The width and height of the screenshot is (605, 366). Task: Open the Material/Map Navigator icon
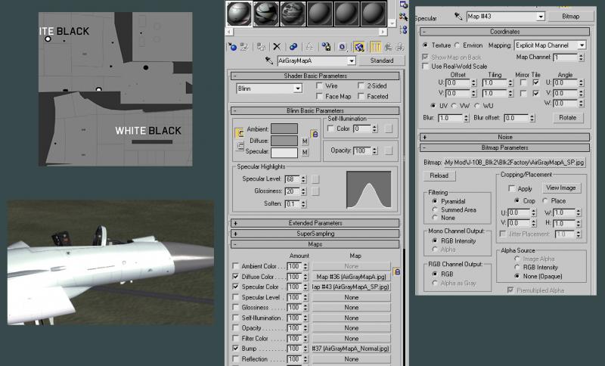403,29
